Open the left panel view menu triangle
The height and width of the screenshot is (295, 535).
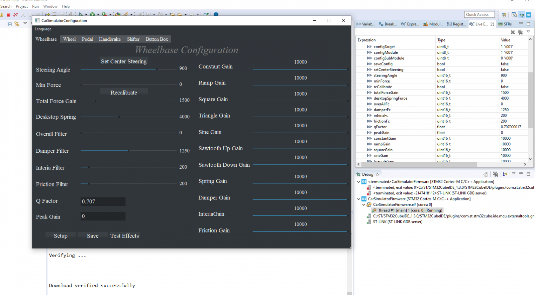point(25,23)
